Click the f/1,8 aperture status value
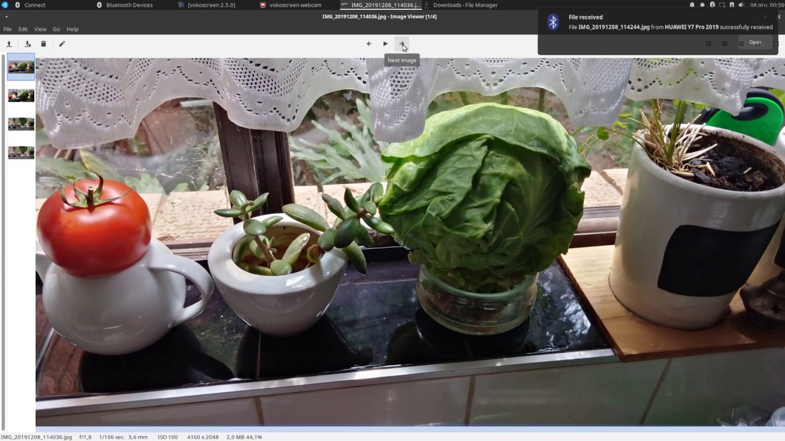The height and width of the screenshot is (441, 785). [85, 437]
